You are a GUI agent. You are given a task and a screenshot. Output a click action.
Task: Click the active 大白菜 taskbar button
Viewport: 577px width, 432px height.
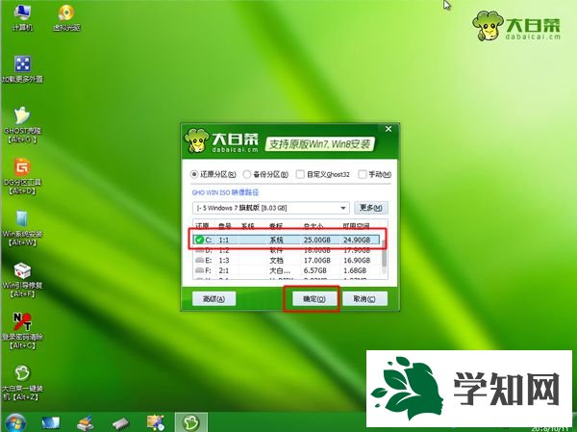click(191, 422)
